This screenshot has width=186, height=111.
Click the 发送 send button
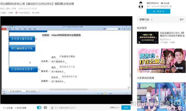[126, 108]
